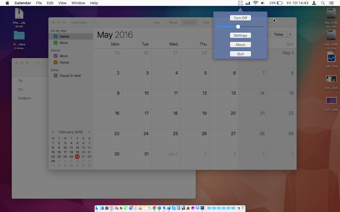Click the paper plane send icon in Mail window

pyautogui.click(x=37, y=63)
